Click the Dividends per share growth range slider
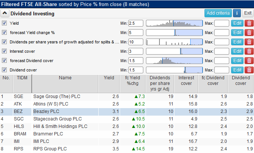Viewport: 254px width, 153px height. coord(174,42)
